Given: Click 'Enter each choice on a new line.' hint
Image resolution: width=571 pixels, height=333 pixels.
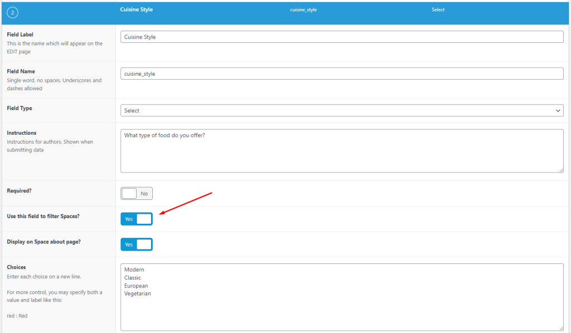Looking at the screenshot, I should pyautogui.click(x=44, y=277).
